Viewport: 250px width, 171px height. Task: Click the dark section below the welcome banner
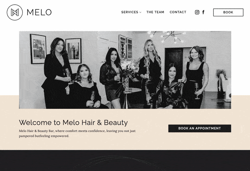point(125,160)
